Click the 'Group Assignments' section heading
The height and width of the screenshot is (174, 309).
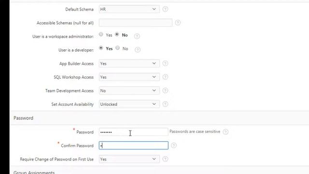[34, 172]
